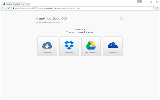Maximize the Chrome window
Image resolution: width=160 pixels, height=100 pixels.
(x=151, y=2)
